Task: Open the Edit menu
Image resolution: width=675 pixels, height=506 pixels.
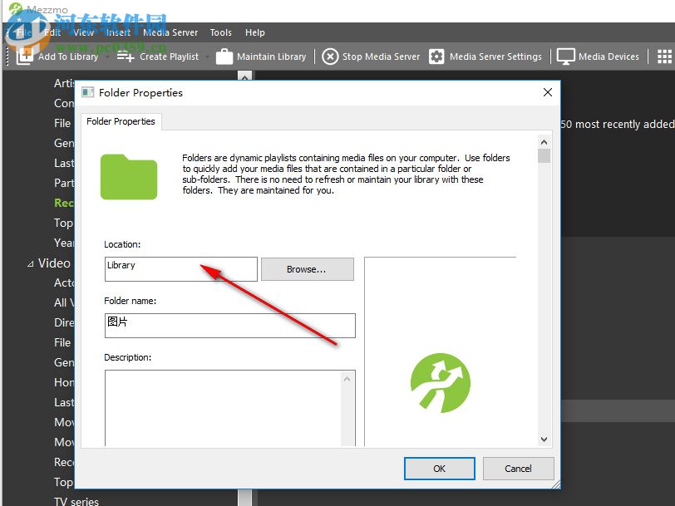Action: point(52,32)
